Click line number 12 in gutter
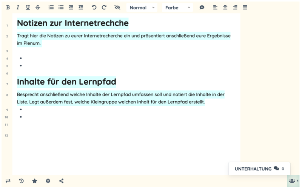 pos(6,136)
